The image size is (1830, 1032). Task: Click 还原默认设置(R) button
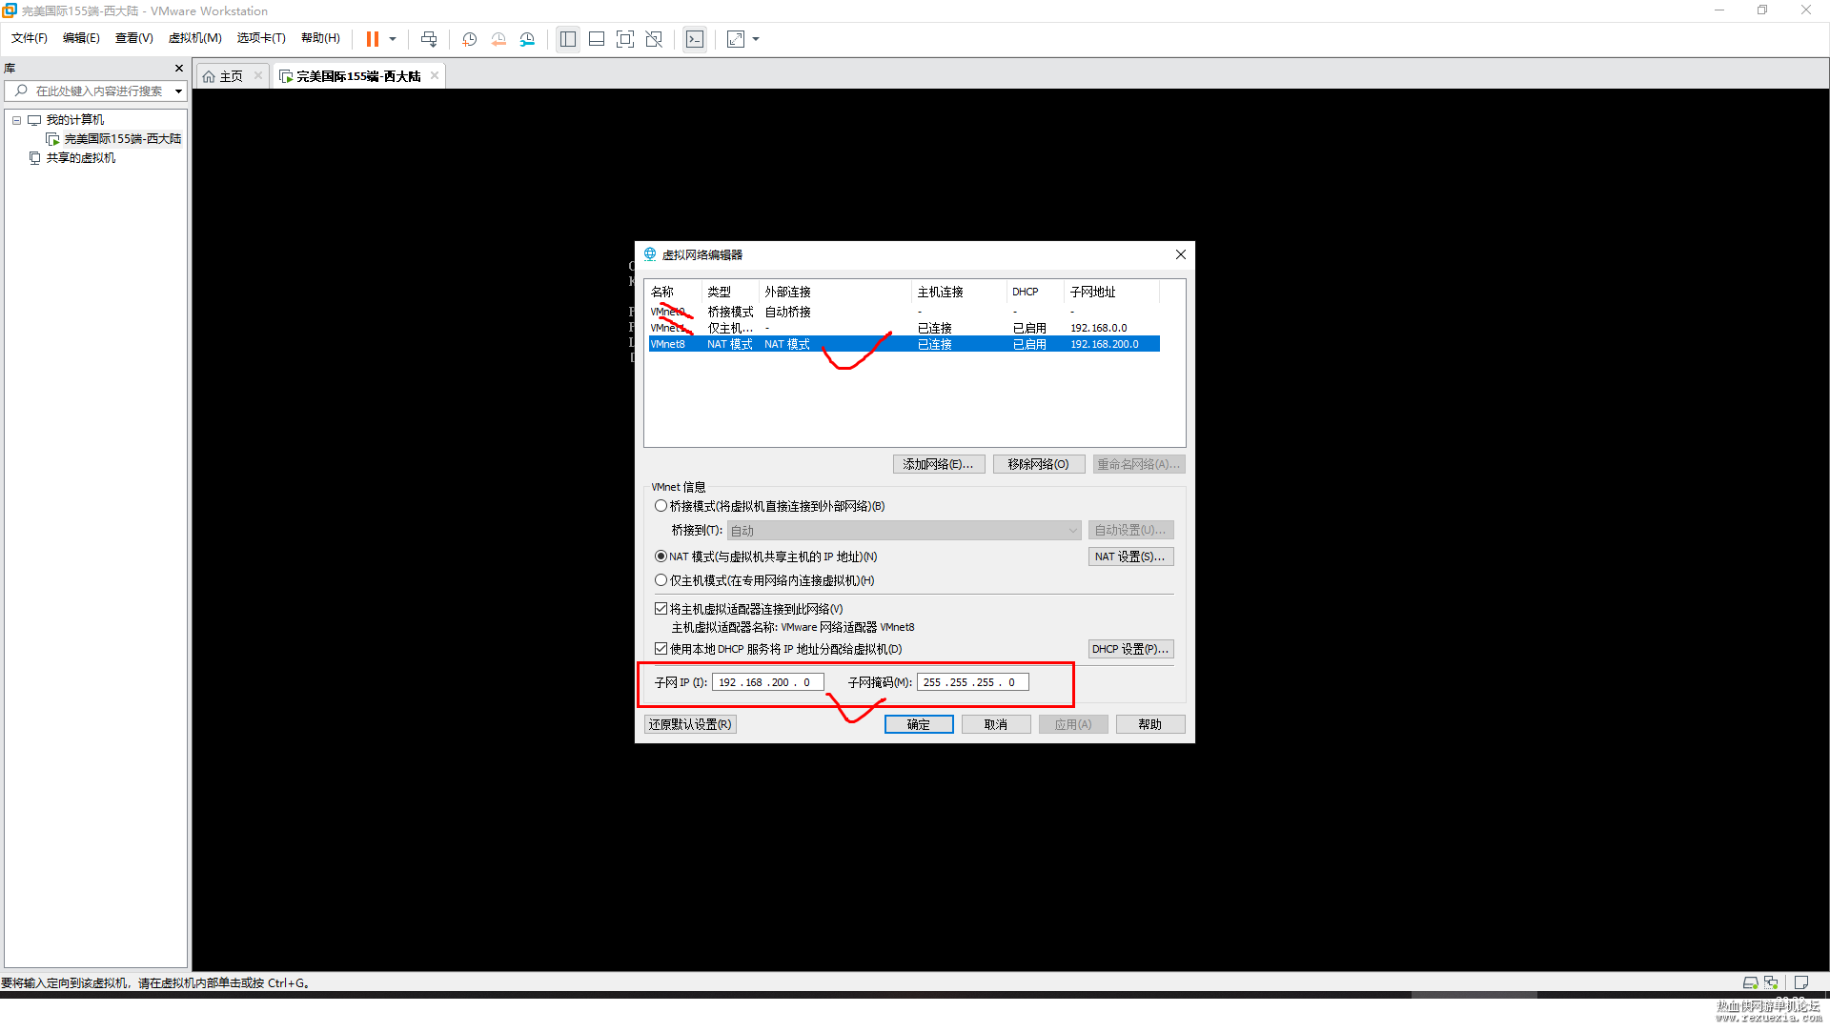[x=690, y=725]
